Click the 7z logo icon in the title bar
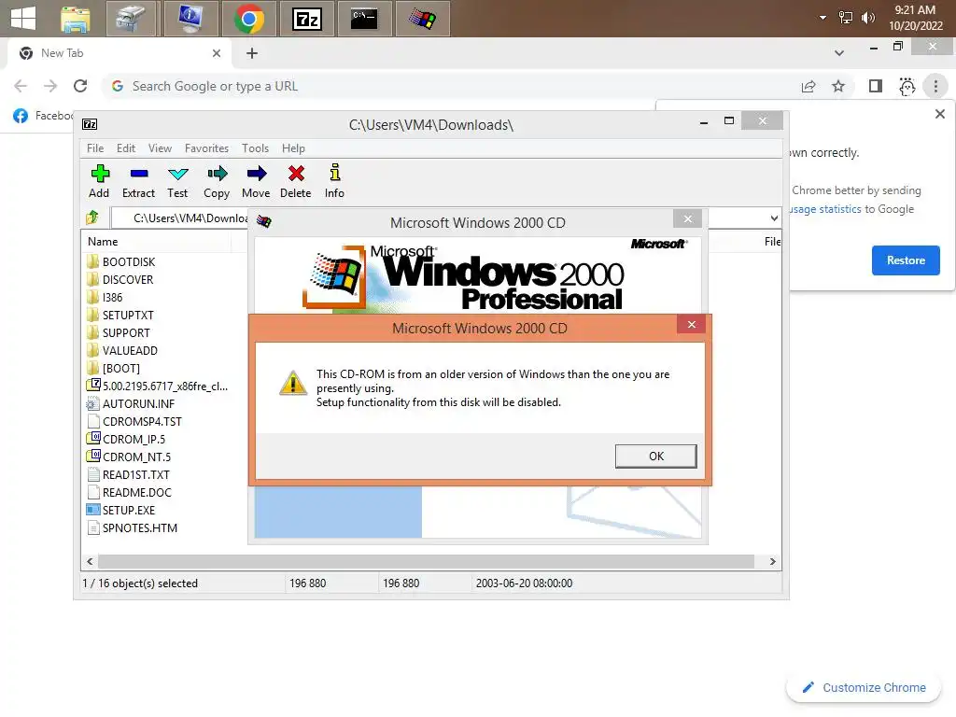Viewport: 956px width, 717px height. pyautogui.click(x=90, y=124)
